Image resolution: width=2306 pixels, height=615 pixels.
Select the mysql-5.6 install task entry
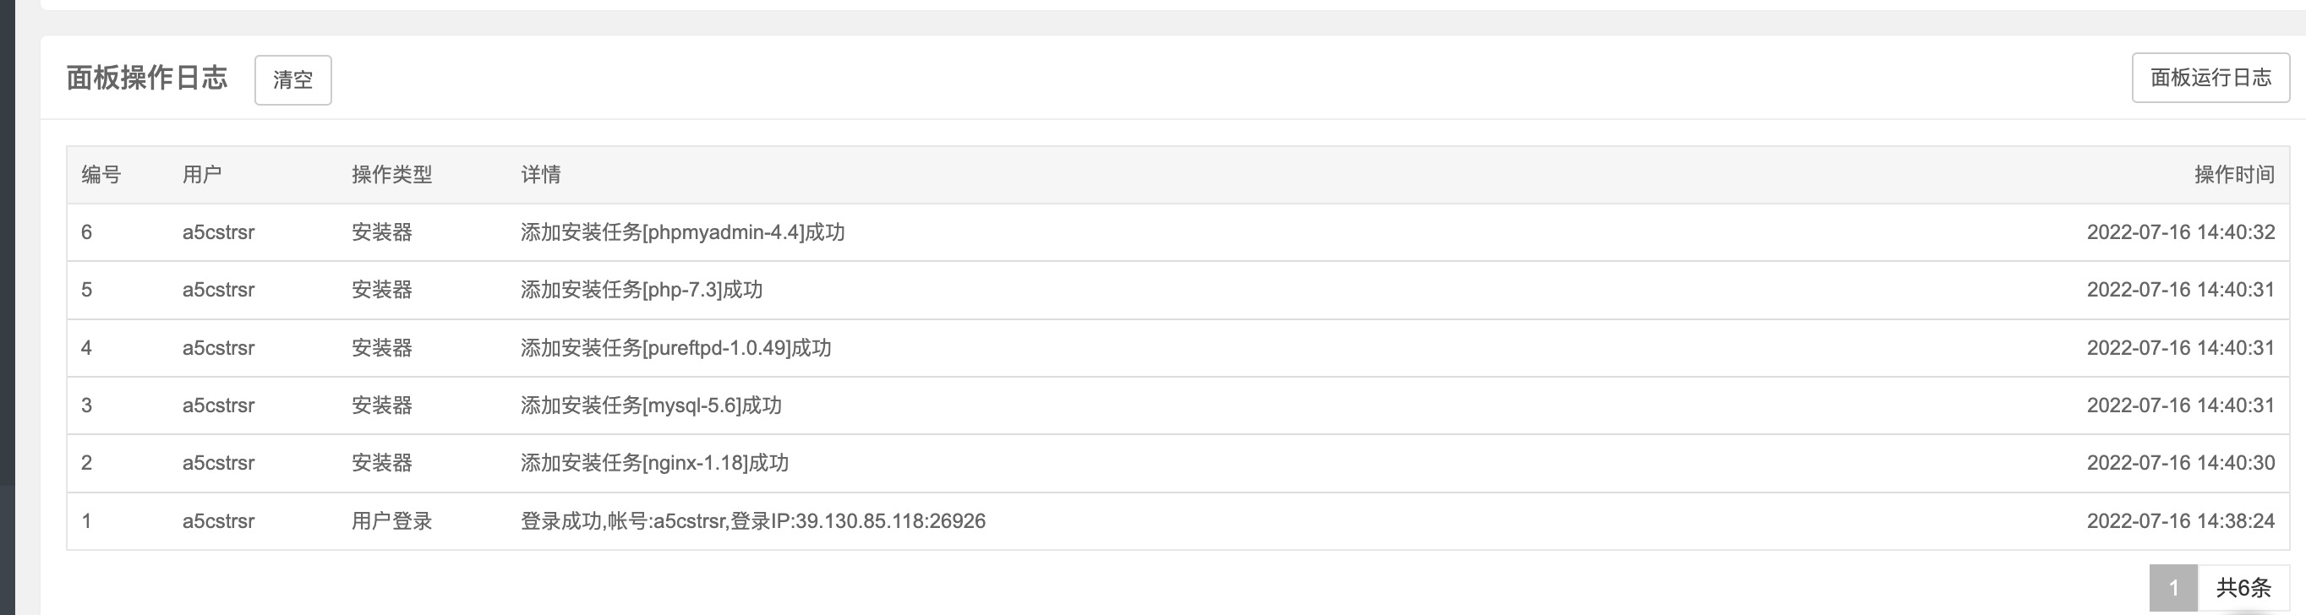651,405
